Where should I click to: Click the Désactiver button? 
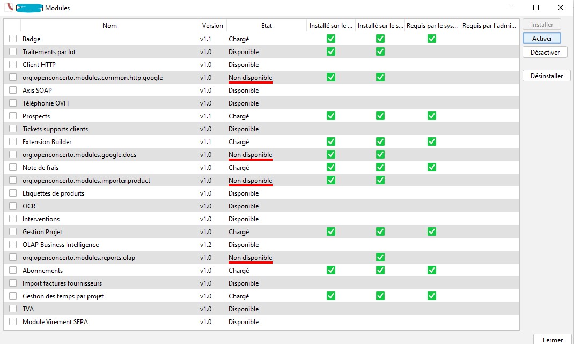[x=544, y=52]
